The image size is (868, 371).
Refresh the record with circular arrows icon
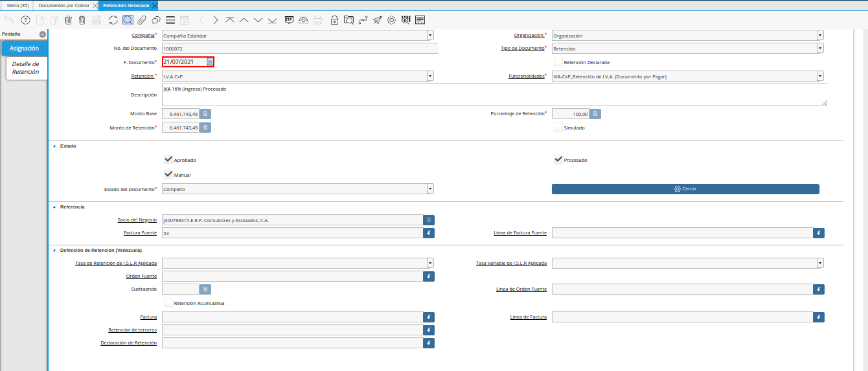113,20
